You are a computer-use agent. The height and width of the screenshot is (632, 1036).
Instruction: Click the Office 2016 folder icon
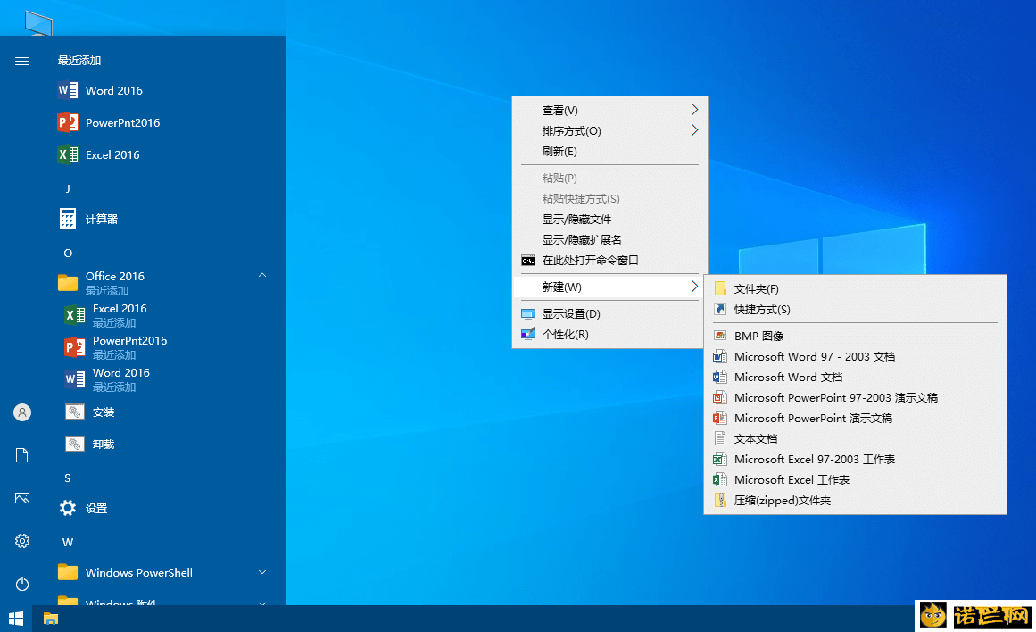(x=68, y=283)
